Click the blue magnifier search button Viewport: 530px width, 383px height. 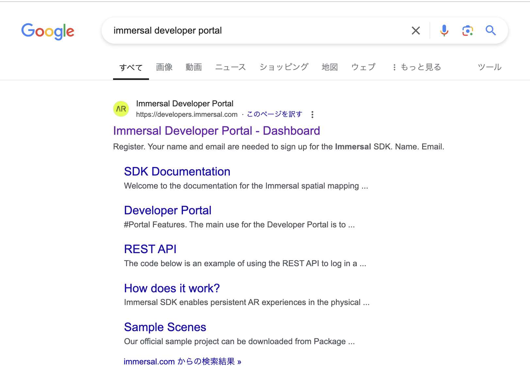[x=490, y=31]
